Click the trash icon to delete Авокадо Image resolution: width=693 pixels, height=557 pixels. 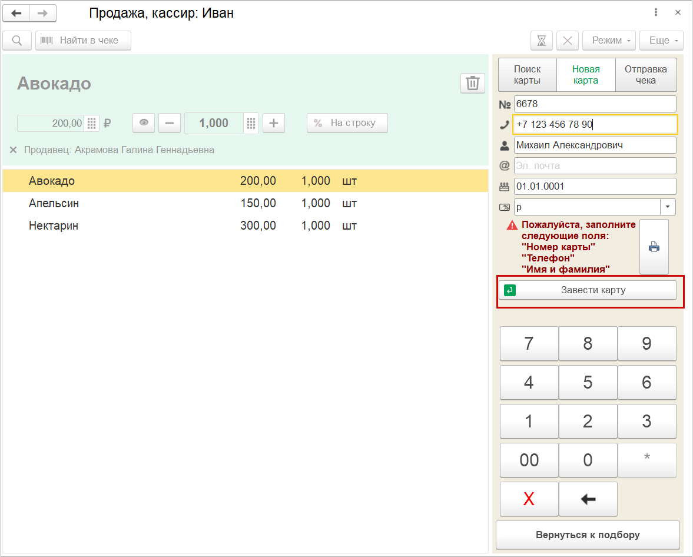[x=472, y=83]
